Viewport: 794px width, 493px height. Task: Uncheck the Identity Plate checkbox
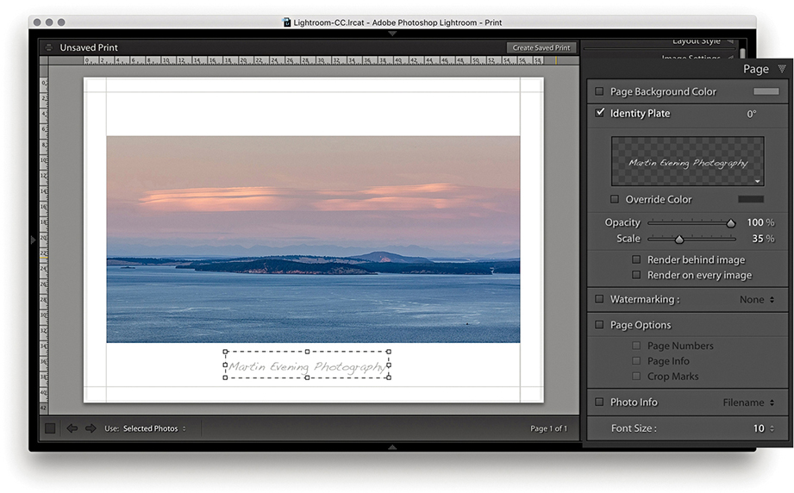coord(599,113)
